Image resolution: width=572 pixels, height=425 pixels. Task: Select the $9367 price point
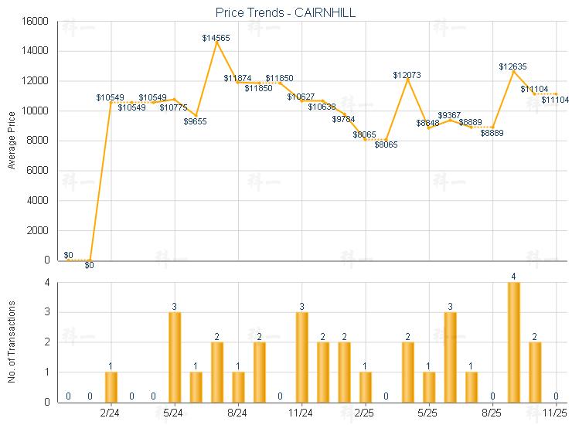pos(450,120)
